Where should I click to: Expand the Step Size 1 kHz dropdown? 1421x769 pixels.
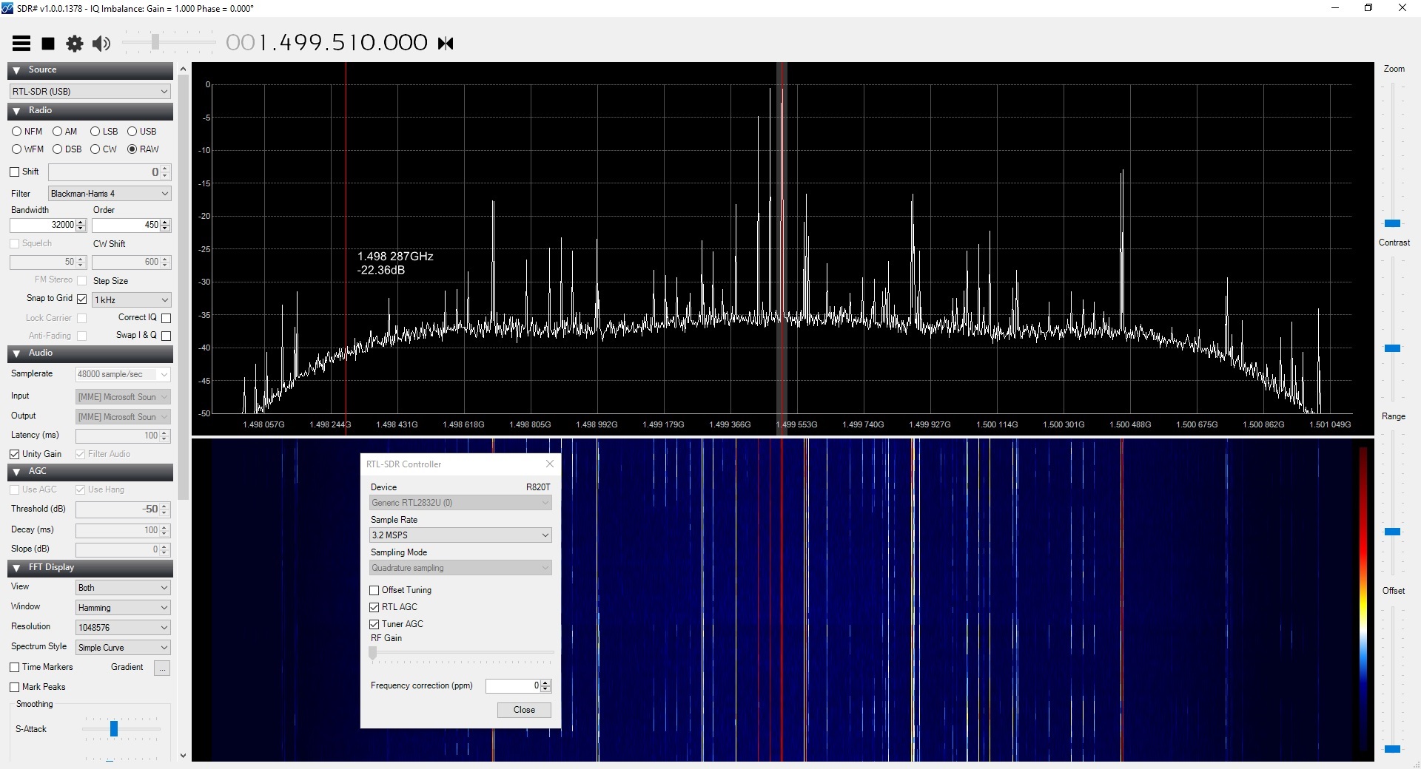point(131,300)
